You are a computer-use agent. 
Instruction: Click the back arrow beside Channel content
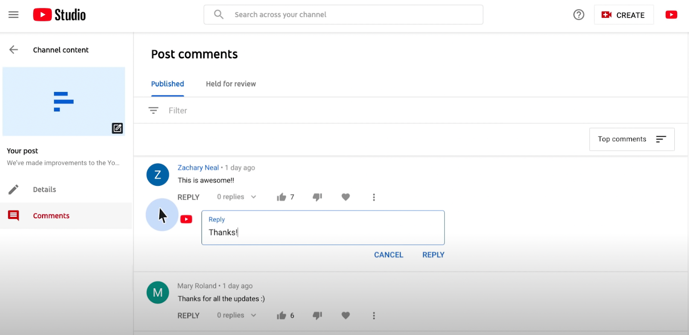[x=14, y=50]
